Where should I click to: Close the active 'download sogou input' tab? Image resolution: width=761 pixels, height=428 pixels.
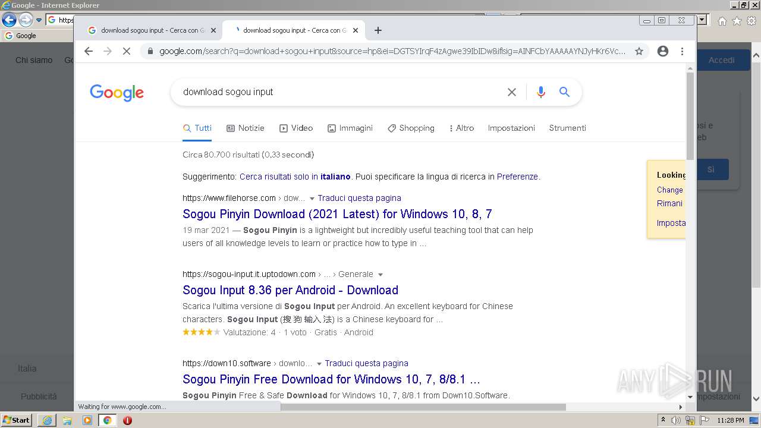[x=356, y=30]
